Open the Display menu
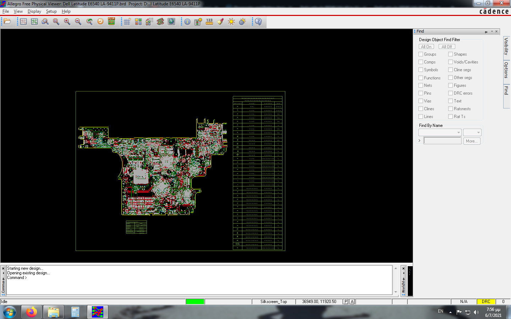 point(34,11)
